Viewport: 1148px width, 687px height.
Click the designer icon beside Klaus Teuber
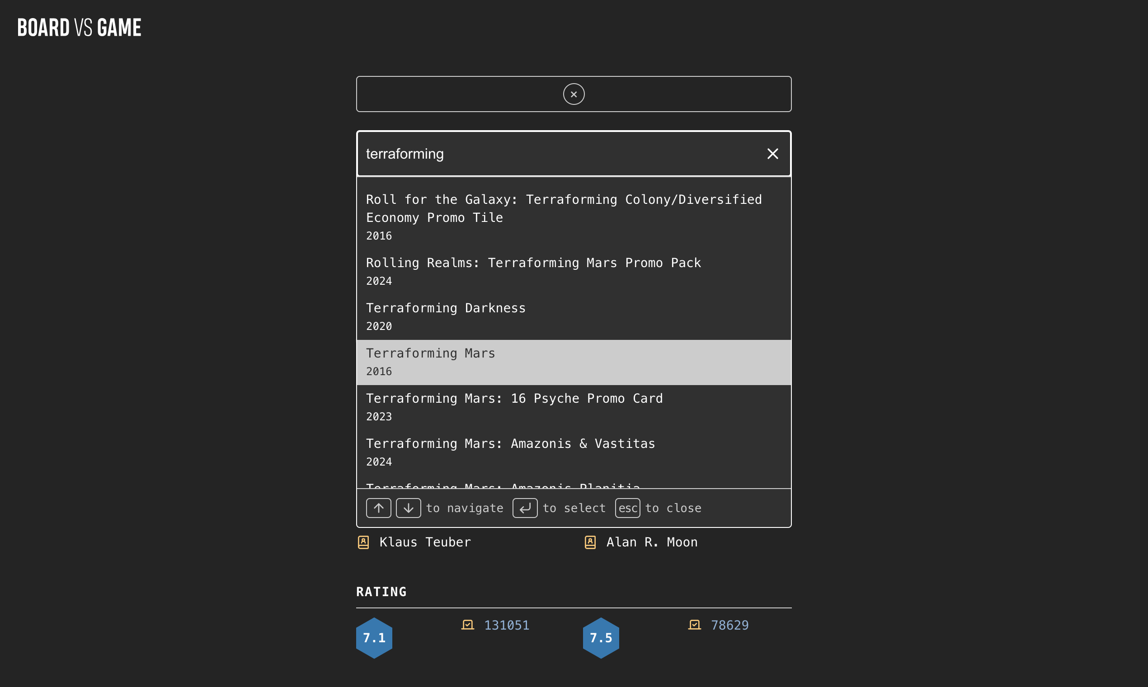point(363,542)
